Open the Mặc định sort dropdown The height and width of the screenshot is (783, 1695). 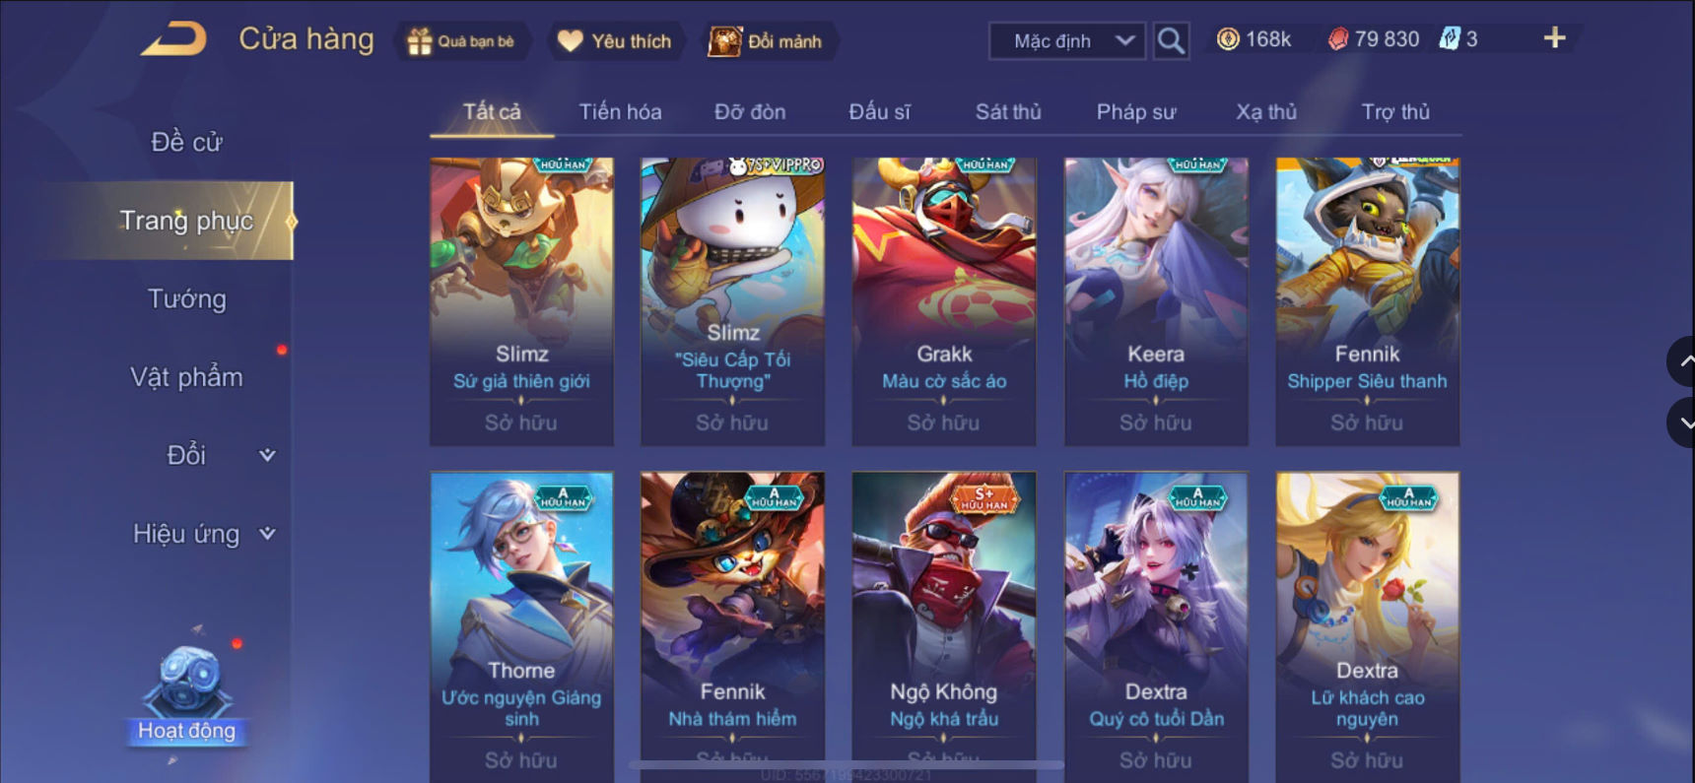(x=1067, y=40)
